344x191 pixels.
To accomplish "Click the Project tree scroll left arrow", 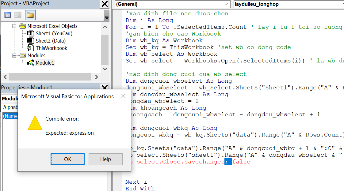I will point(5,77).
